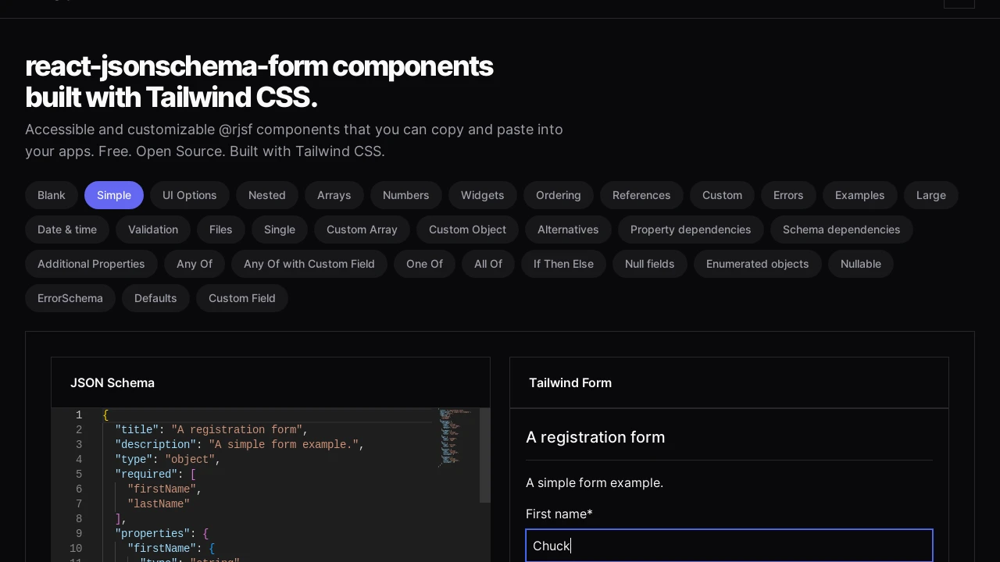1000x562 pixels.
Task: Open the Any Of example
Action: [195, 264]
